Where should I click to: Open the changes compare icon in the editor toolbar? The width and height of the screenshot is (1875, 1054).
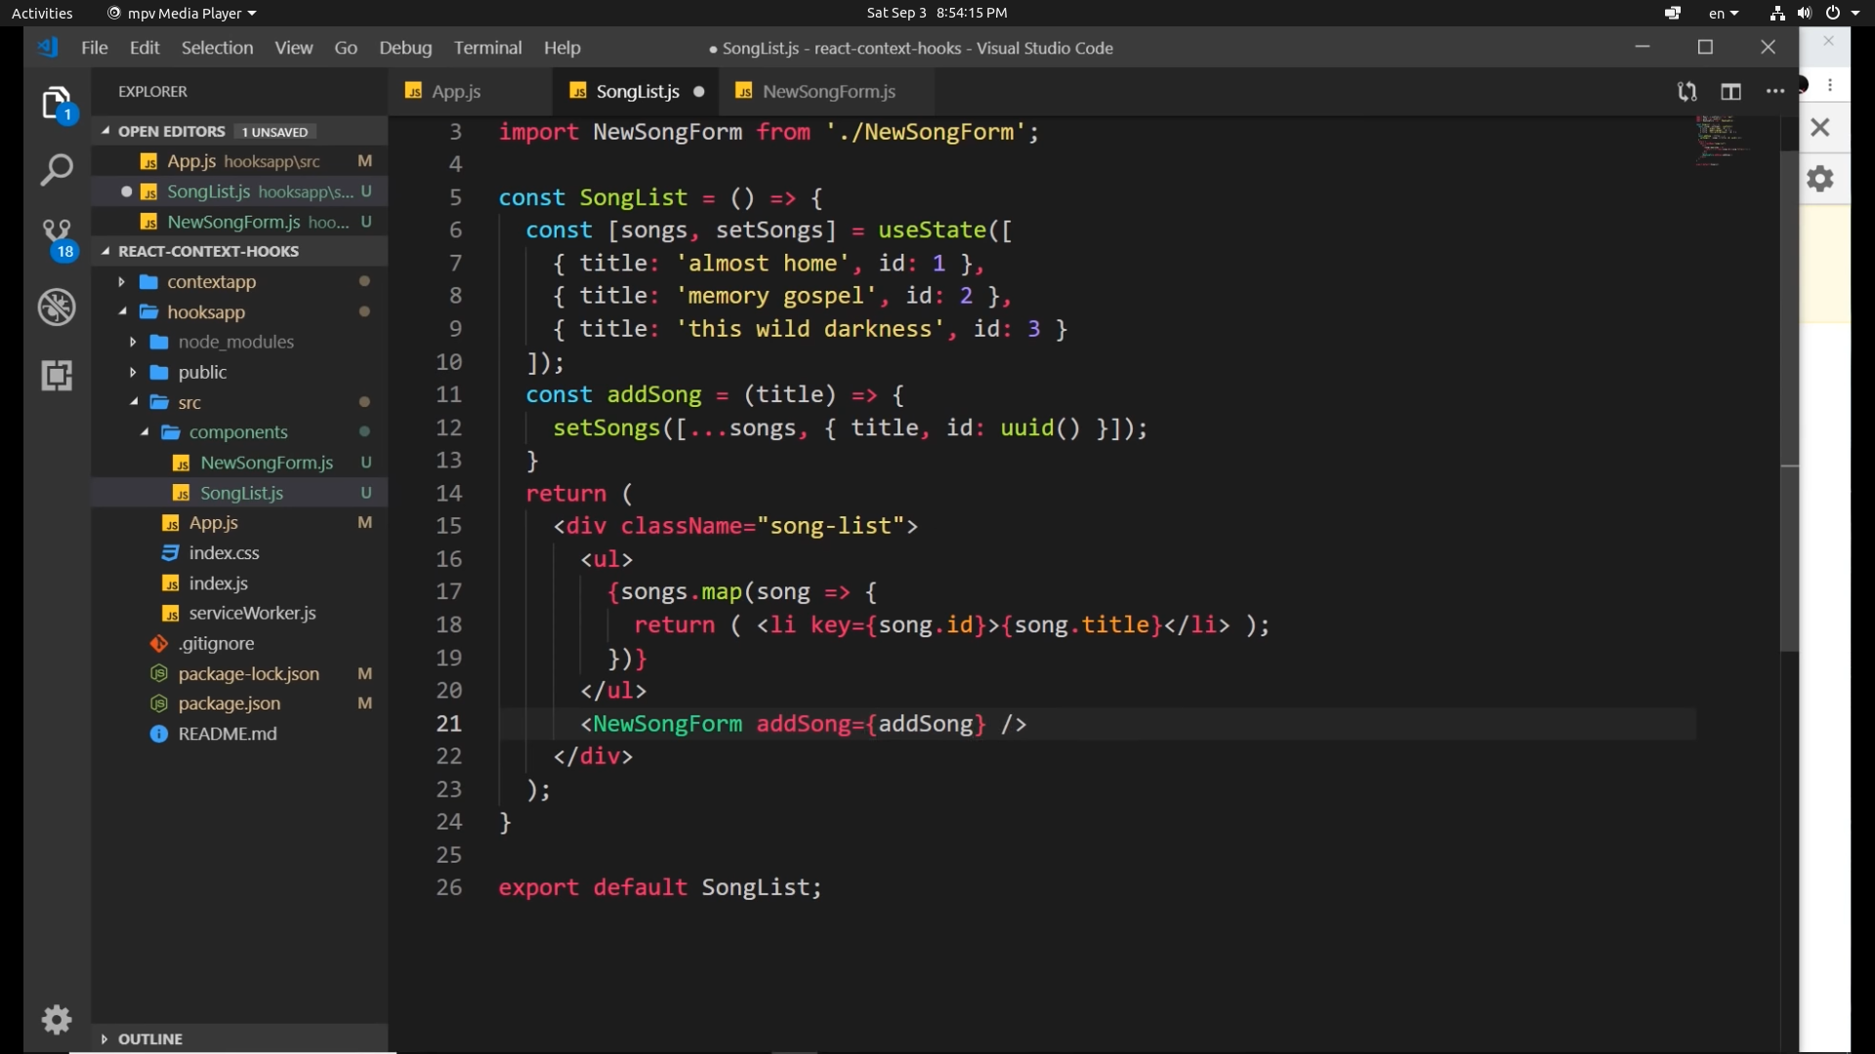point(1687,92)
